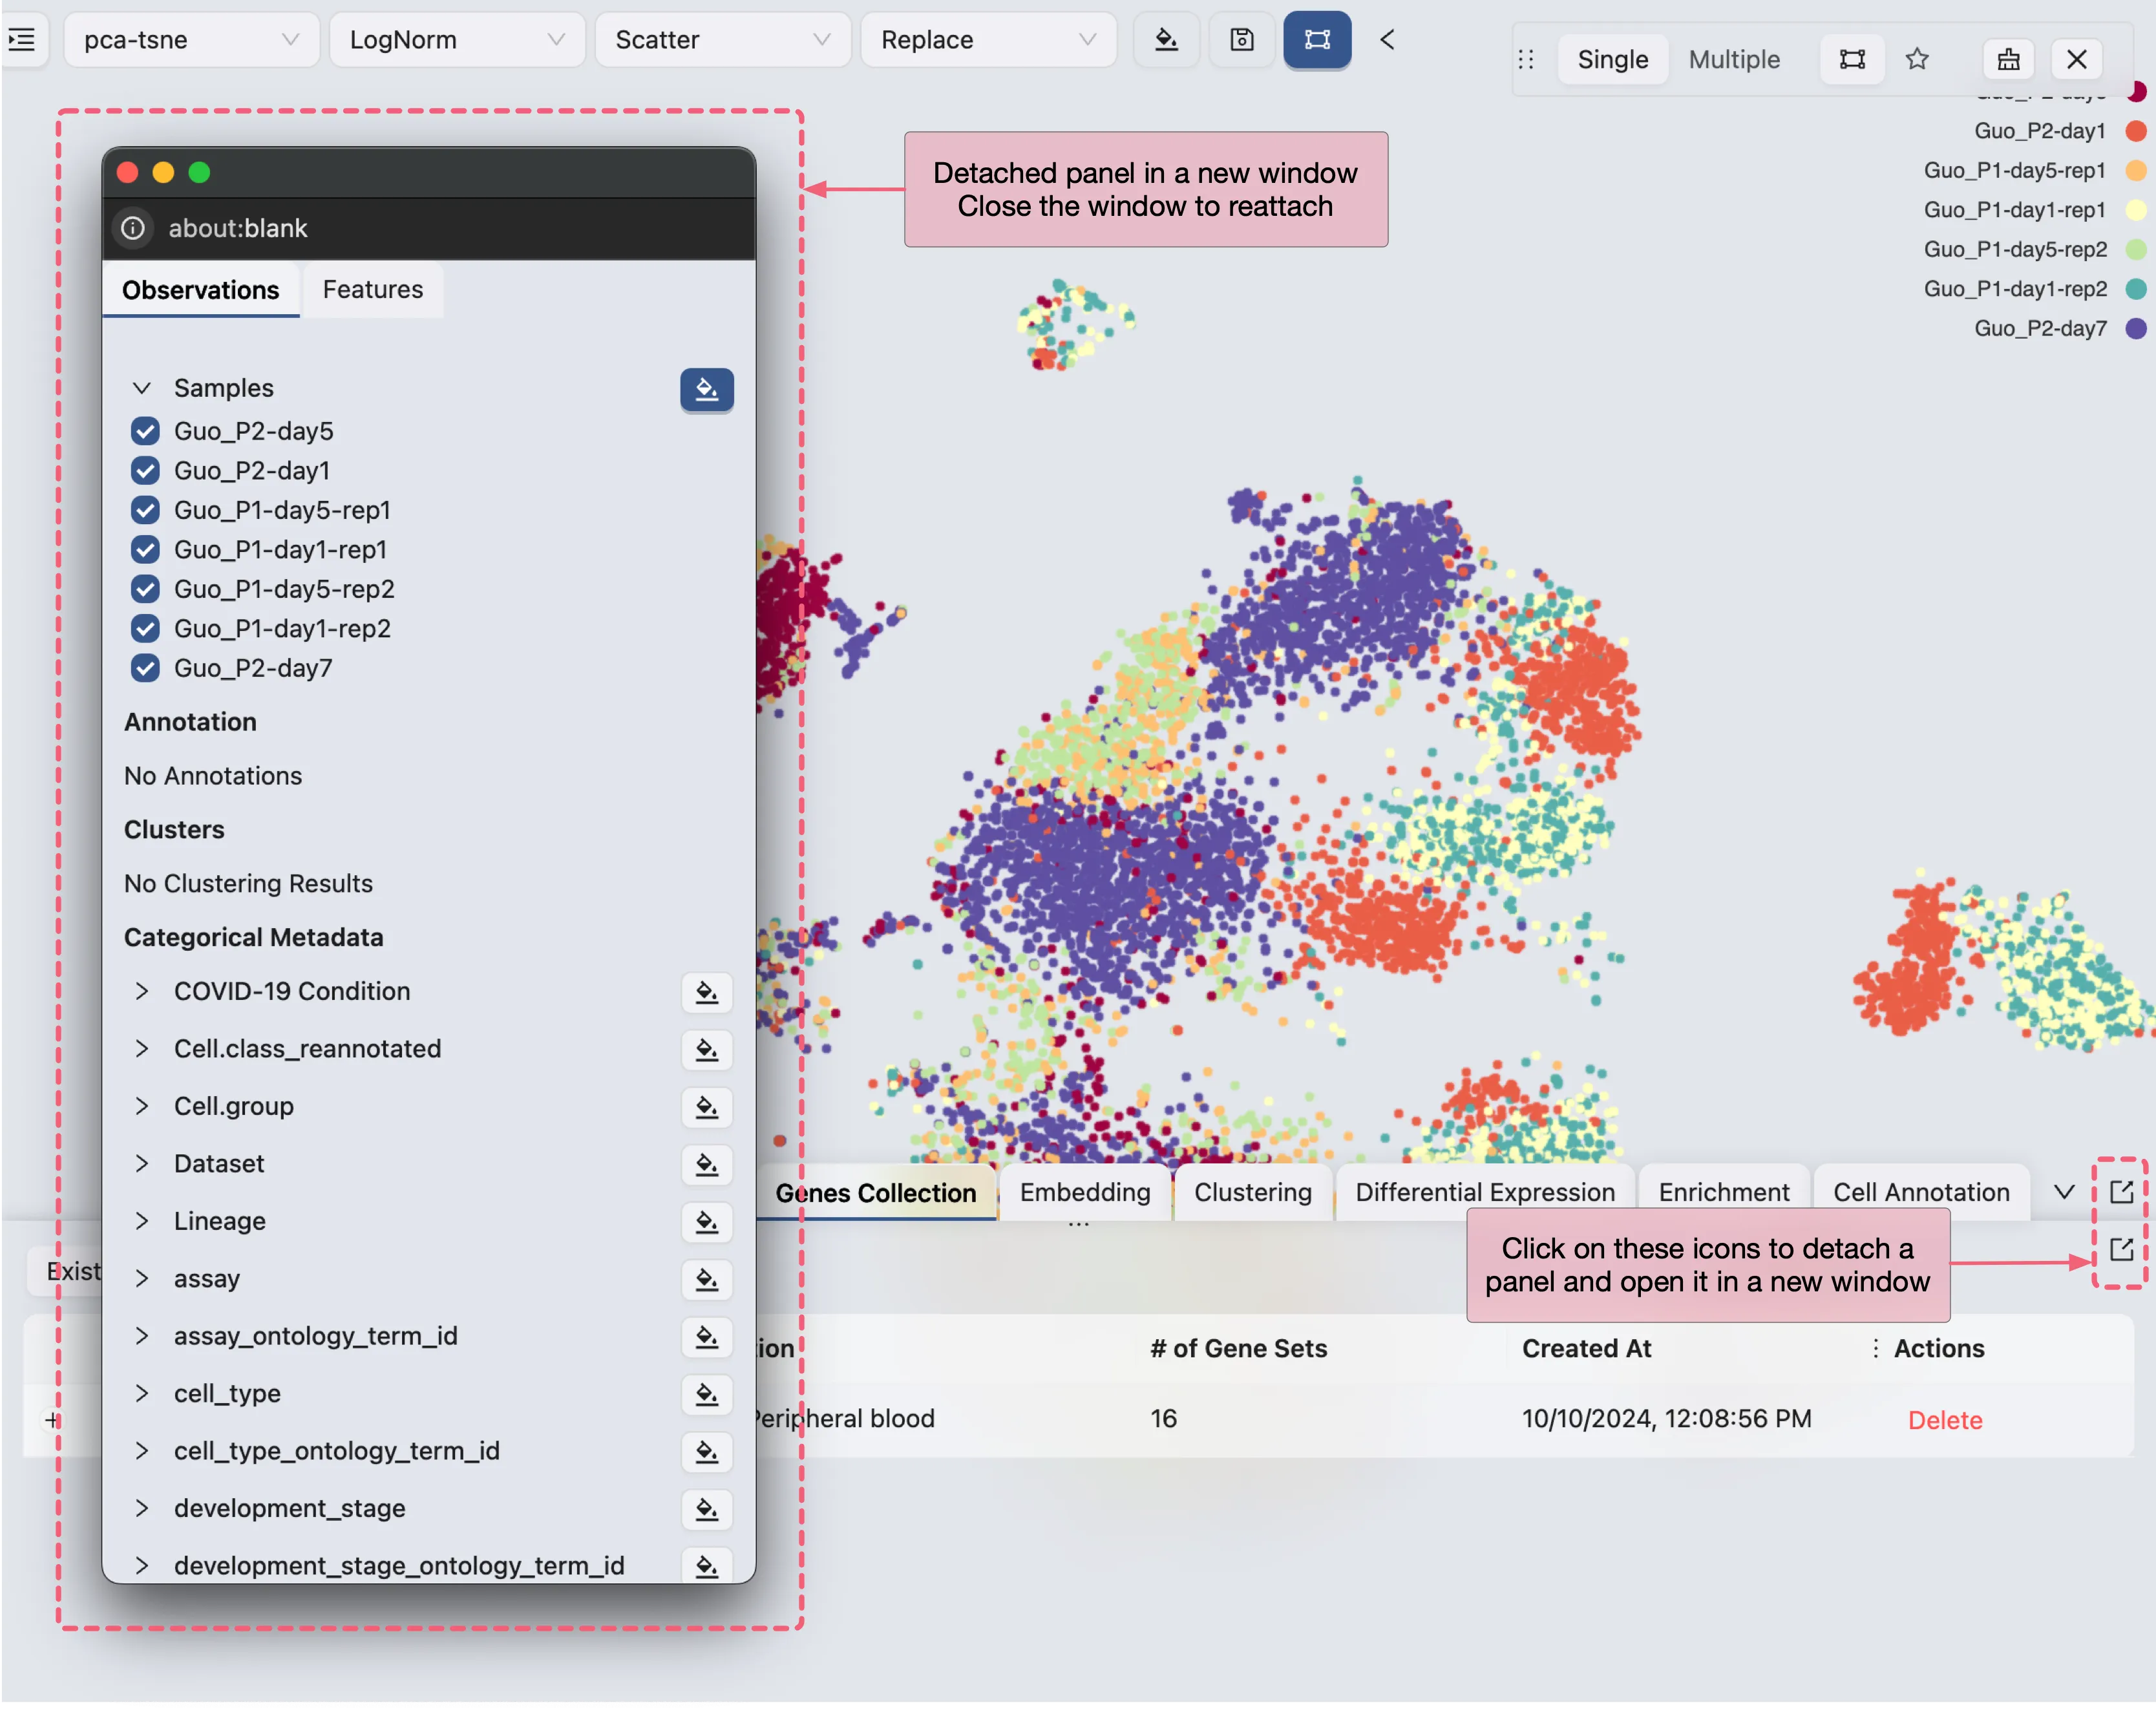Viewport: 2156px width, 1716px height.
Task: Toggle the Guo_P1-day1-rep1 checkbox
Action: click(145, 550)
